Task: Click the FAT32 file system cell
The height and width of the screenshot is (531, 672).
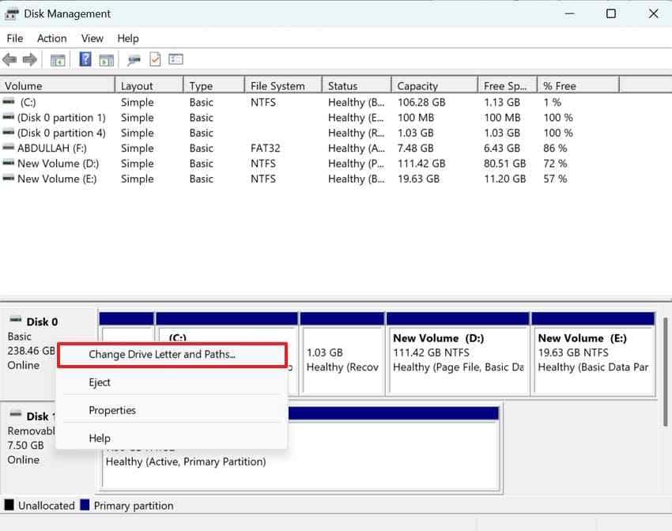Action: click(266, 149)
